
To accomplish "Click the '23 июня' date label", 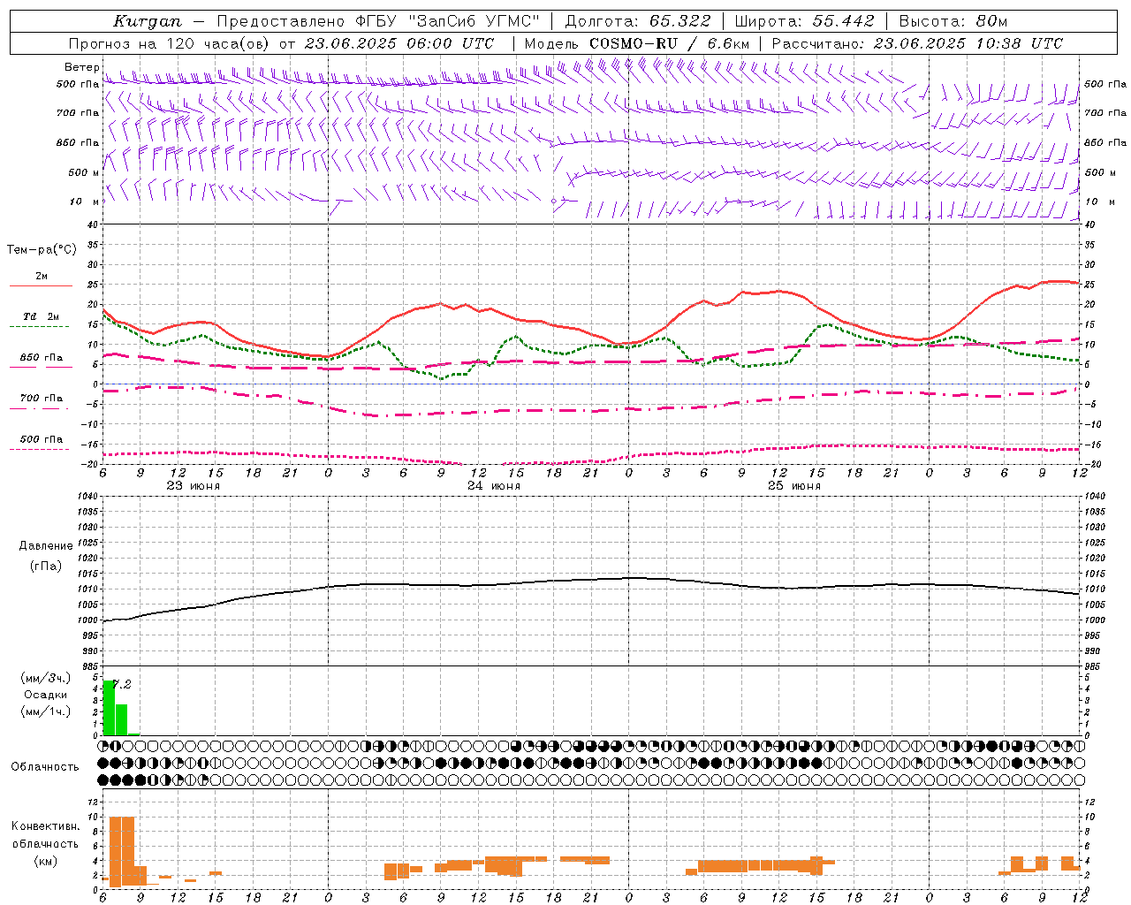I will (x=194, y=486).
